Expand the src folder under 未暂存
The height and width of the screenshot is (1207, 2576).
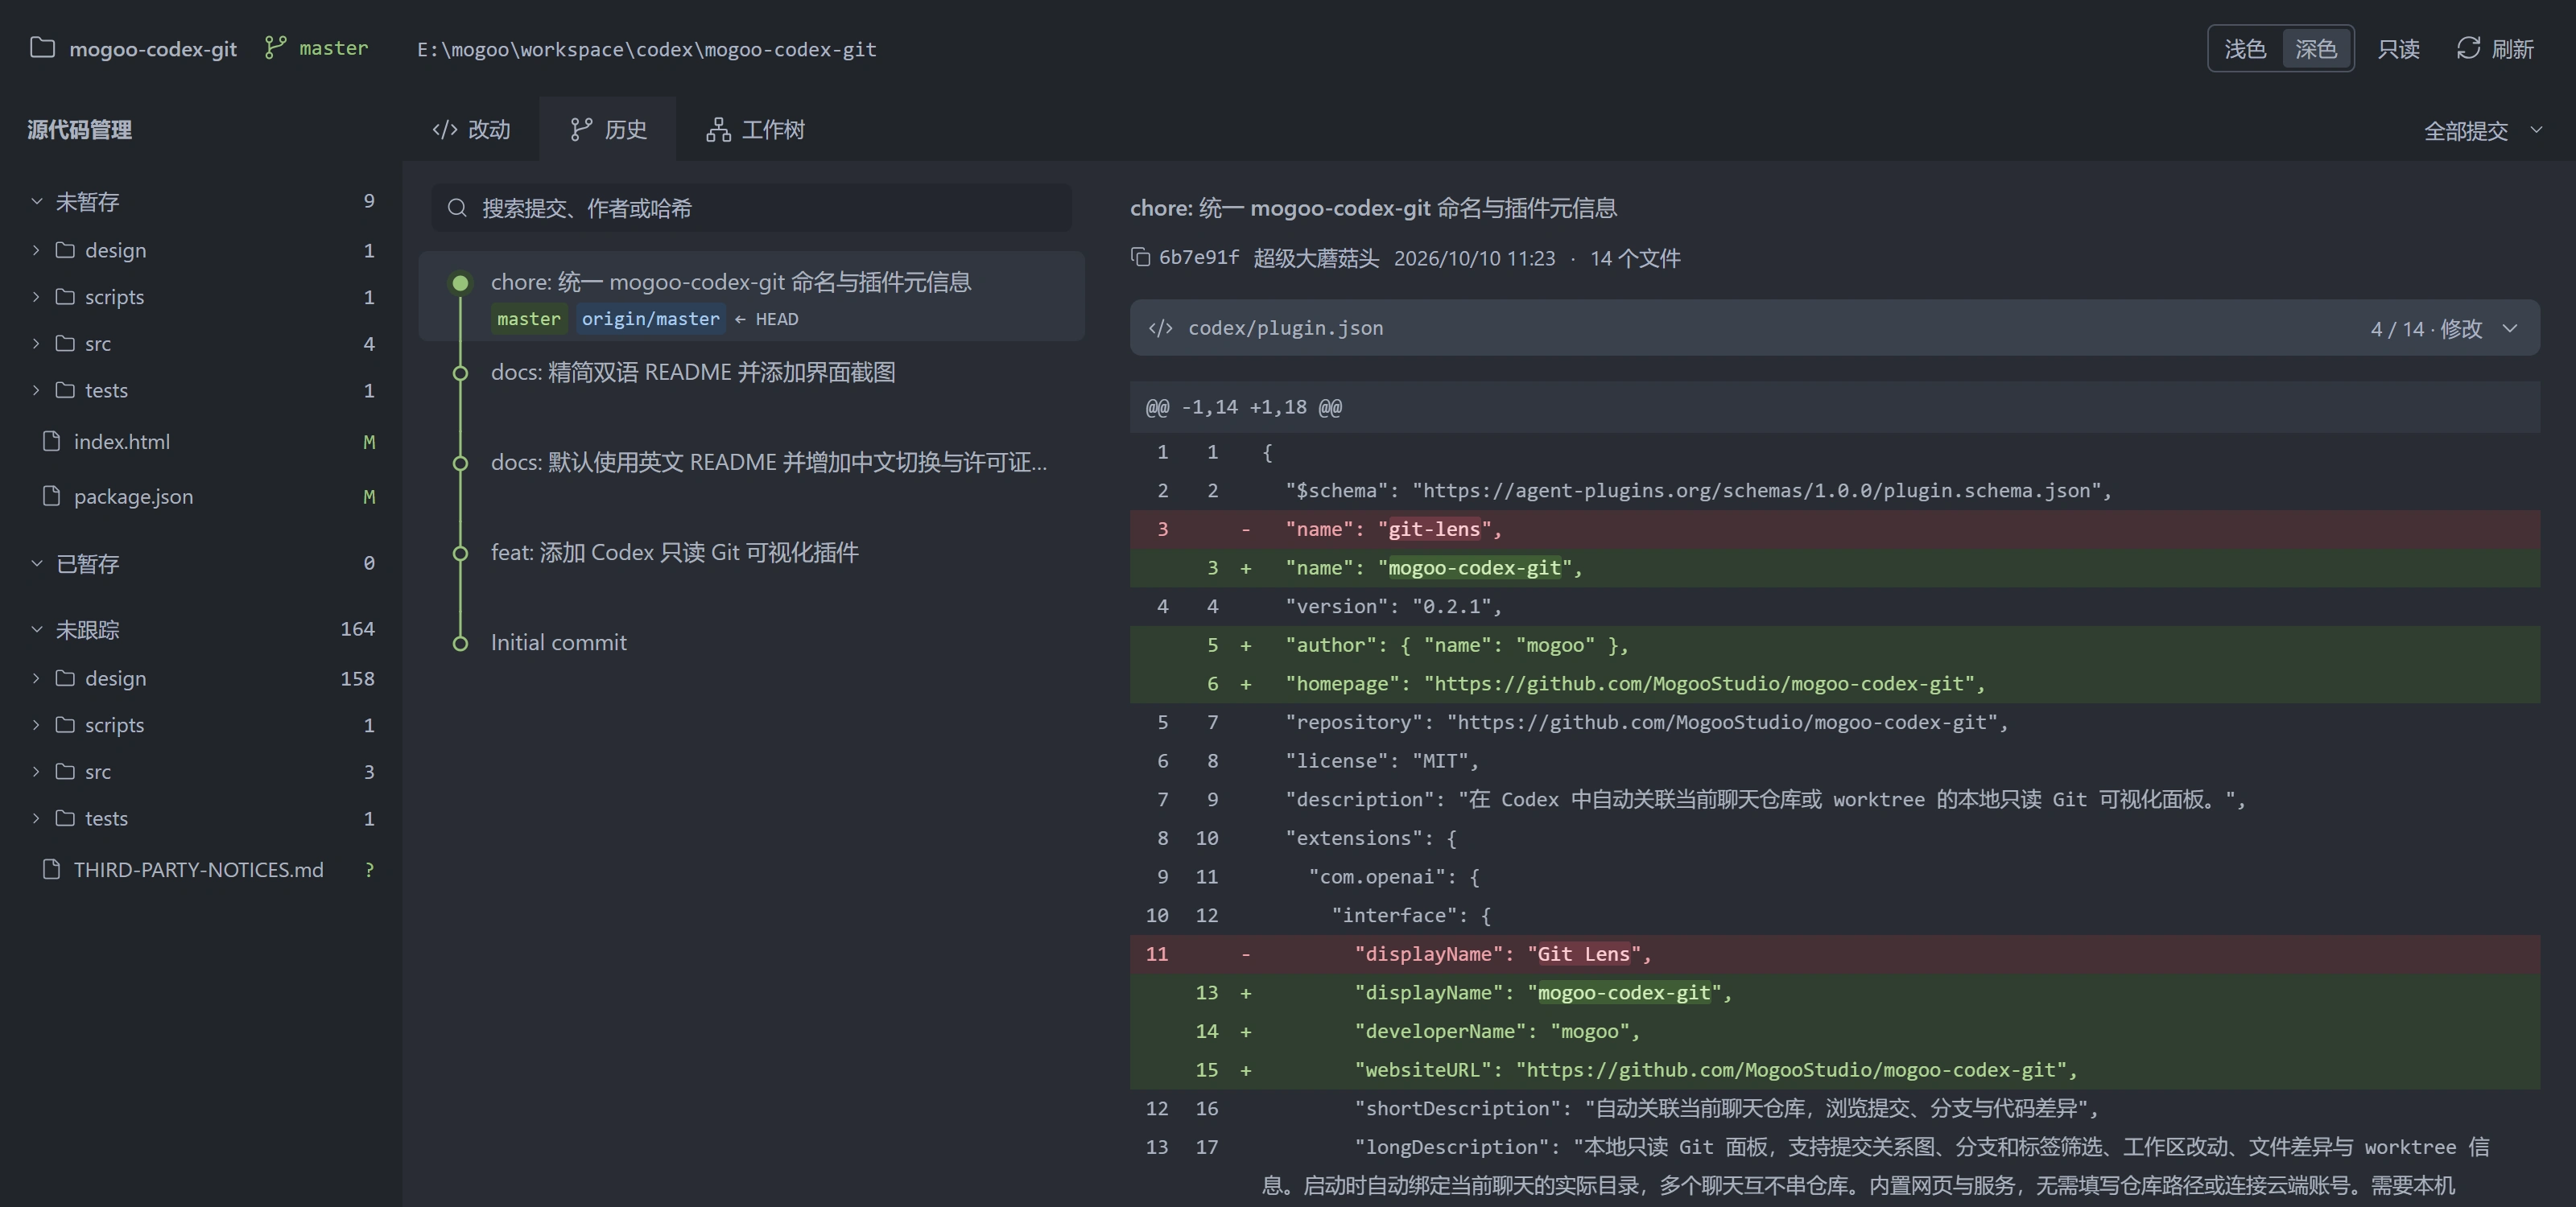[36, 344]
